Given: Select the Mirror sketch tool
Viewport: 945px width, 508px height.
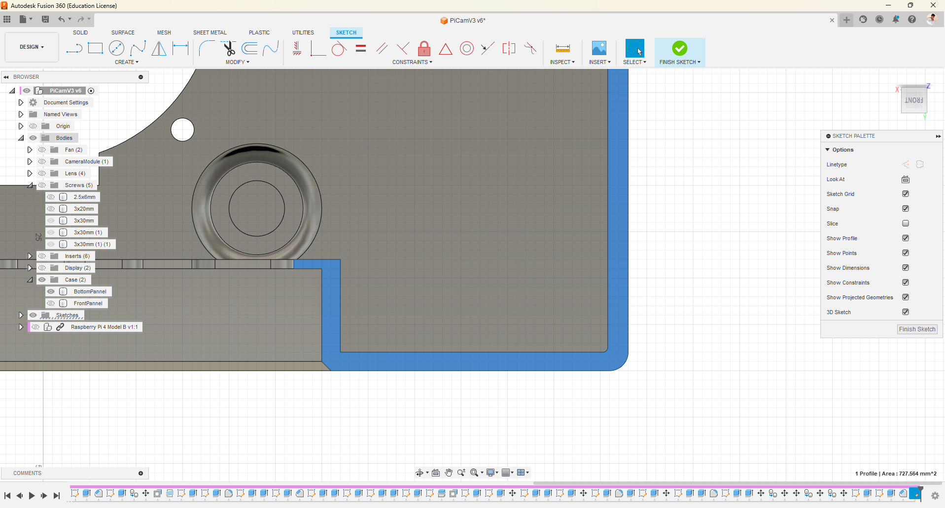Looking at the screenshot, I should tap(159, 48).
